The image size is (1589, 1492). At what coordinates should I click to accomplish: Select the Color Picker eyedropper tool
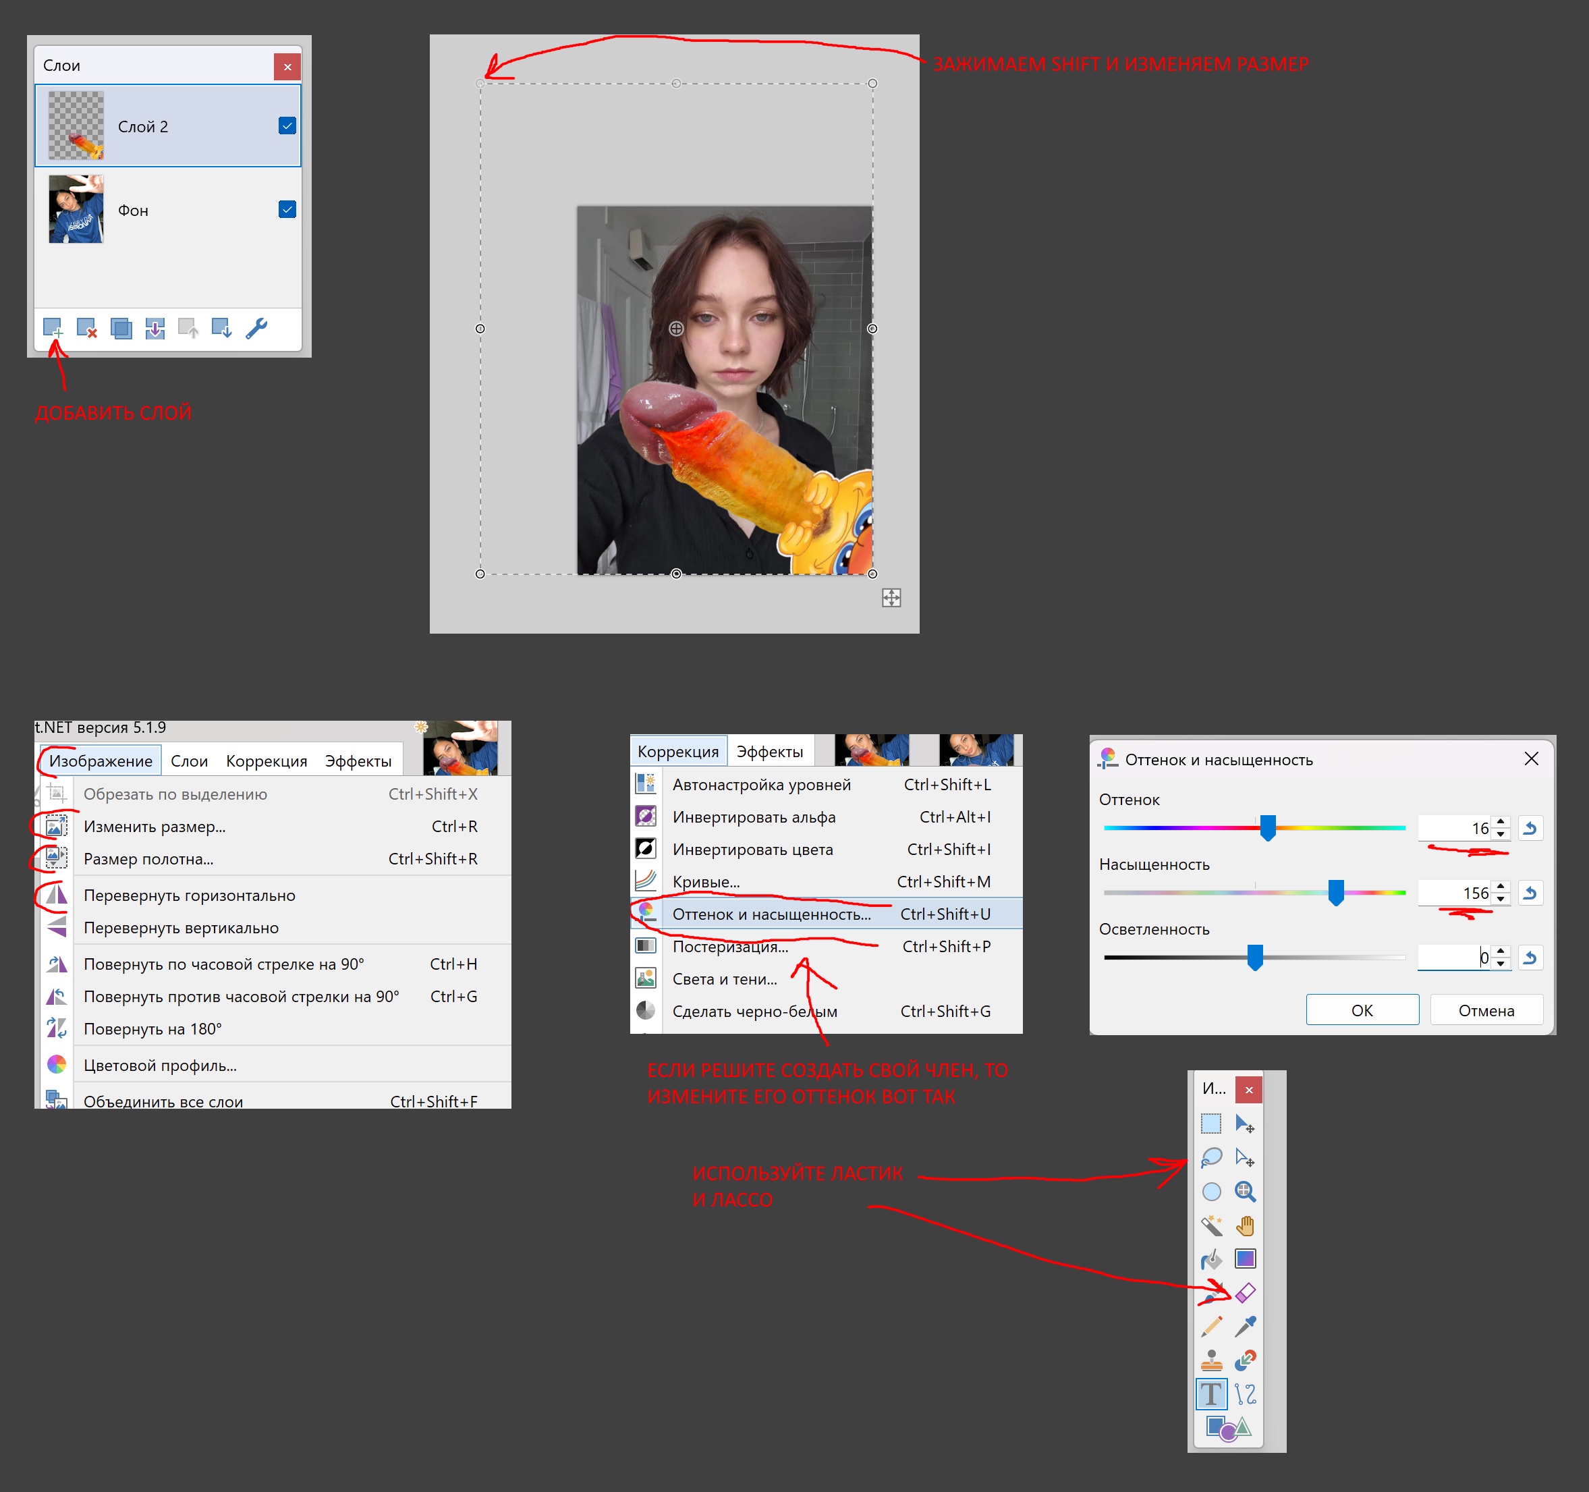click(1246, 1327)
